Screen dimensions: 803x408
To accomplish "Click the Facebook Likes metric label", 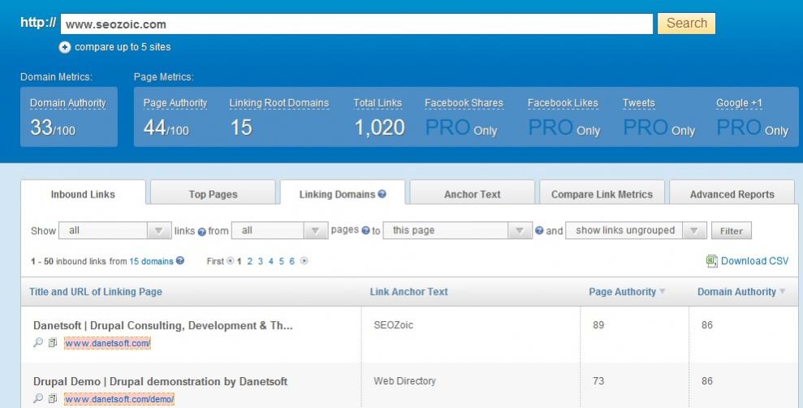I will click(563, 102).
